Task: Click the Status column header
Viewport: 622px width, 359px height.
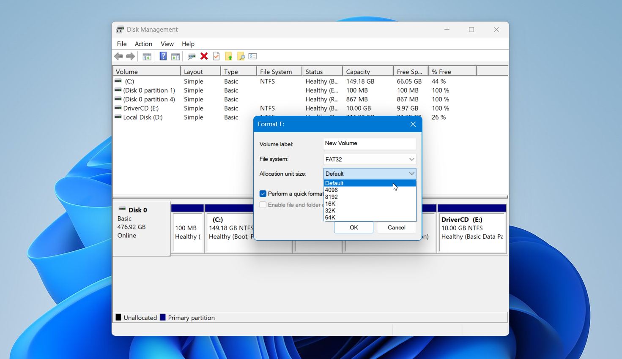Action: pos(322,71)
